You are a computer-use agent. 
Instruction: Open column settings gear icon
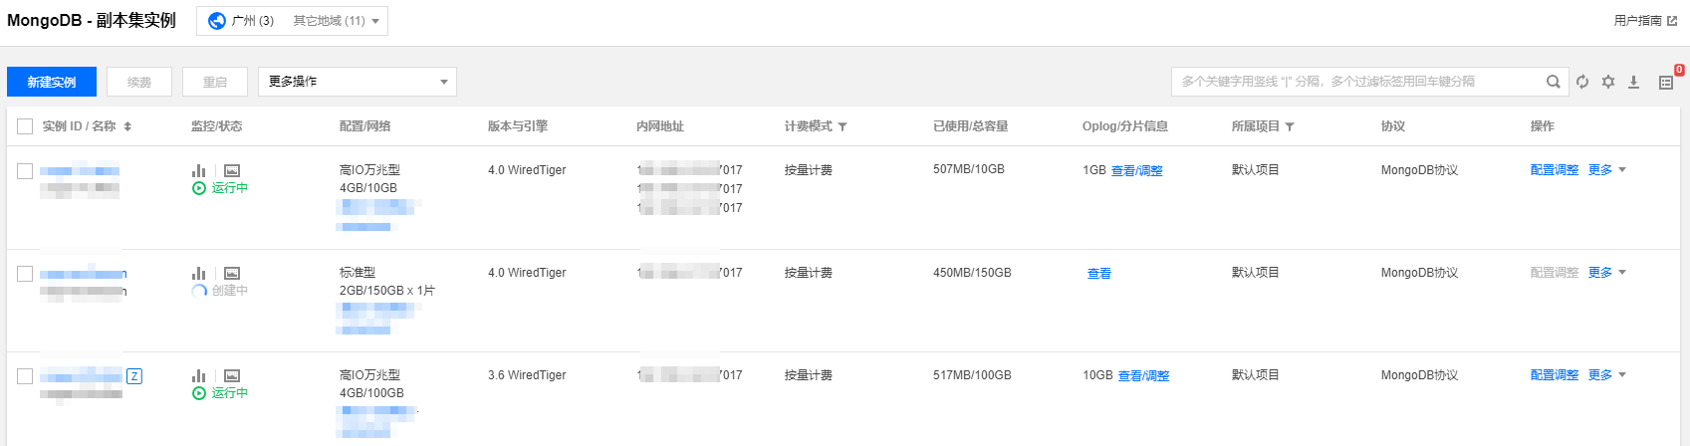point(1608,82)
